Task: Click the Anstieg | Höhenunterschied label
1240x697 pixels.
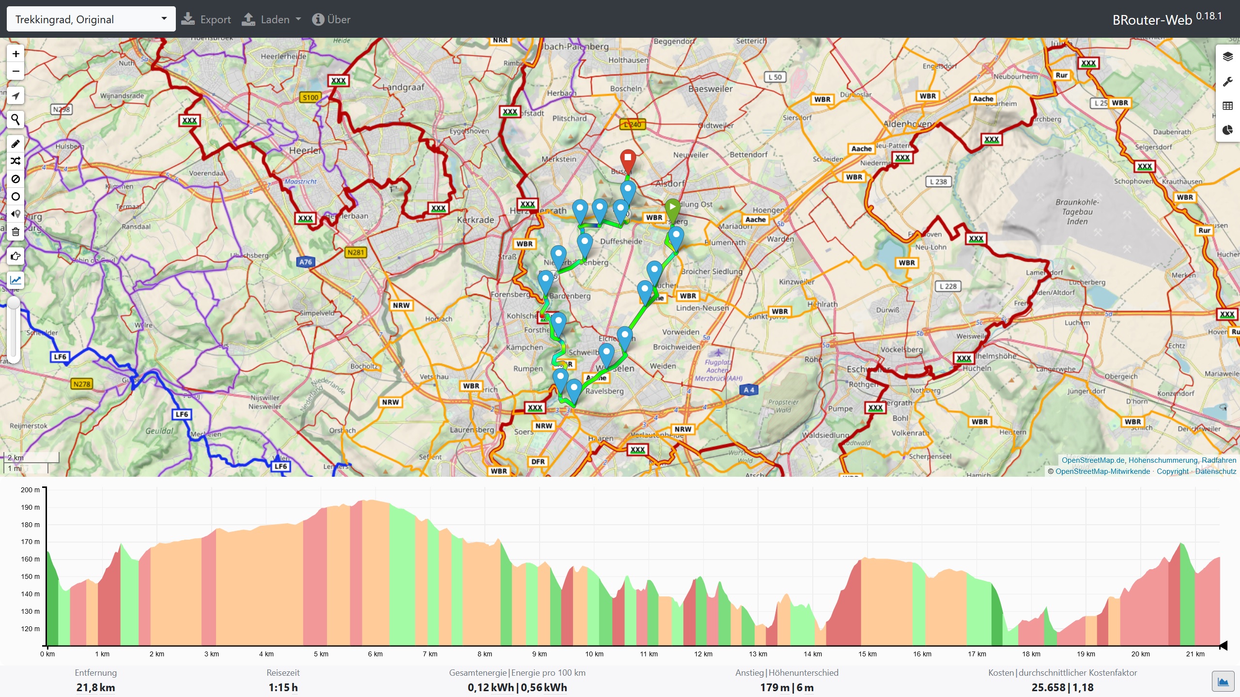Action: [787, 673]
